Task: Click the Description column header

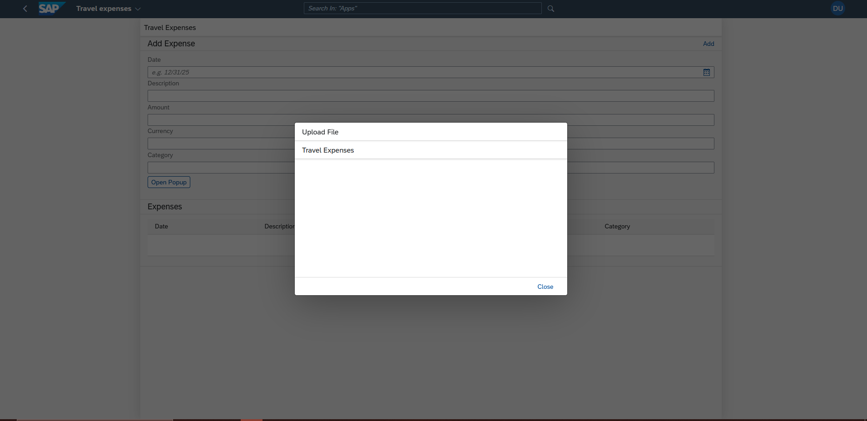Action: [279, 226]
